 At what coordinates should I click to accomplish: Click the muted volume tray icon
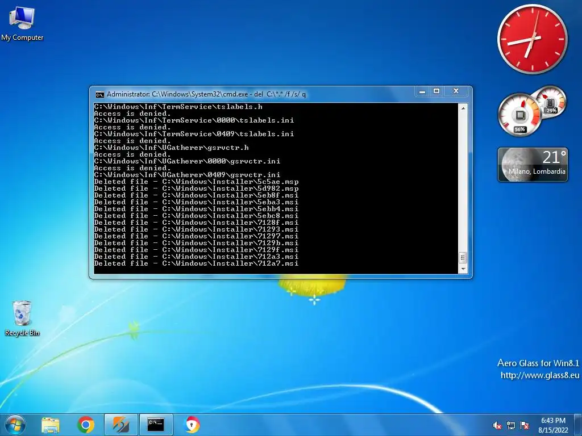pos(497,425)
